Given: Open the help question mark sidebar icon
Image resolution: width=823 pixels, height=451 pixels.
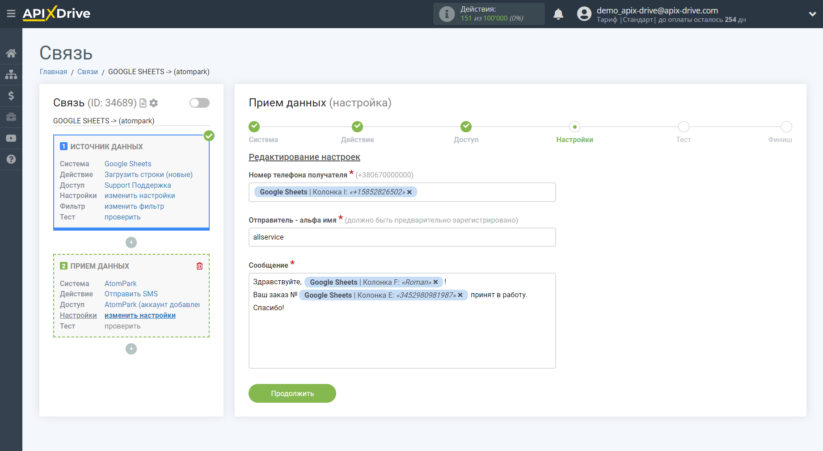Looking at the screenshot, I should click(11, 159).
